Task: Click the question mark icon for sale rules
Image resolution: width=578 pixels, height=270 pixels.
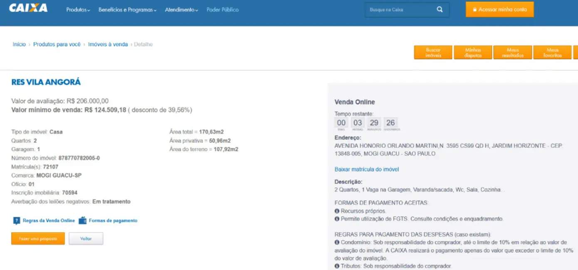Action: point(16,221)
